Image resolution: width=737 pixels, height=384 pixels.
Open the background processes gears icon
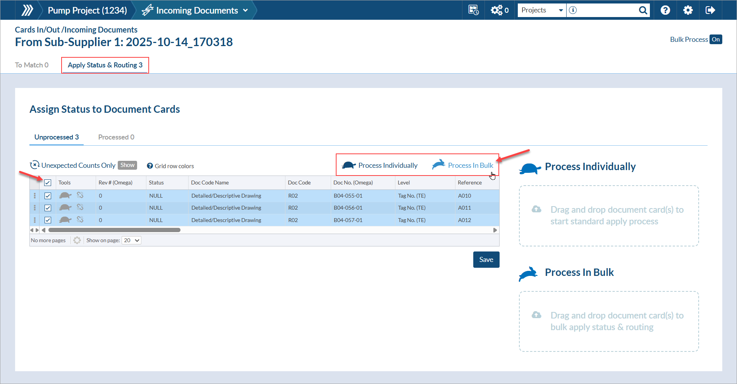coord(496,10)
